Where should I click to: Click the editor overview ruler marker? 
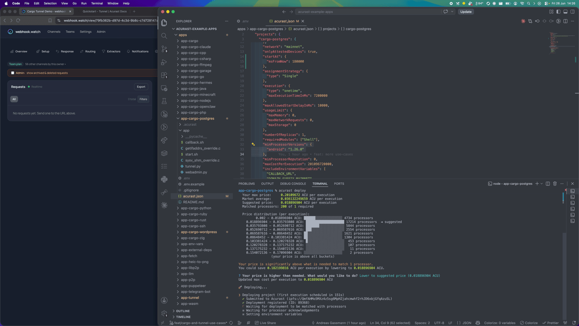point(575,60)
